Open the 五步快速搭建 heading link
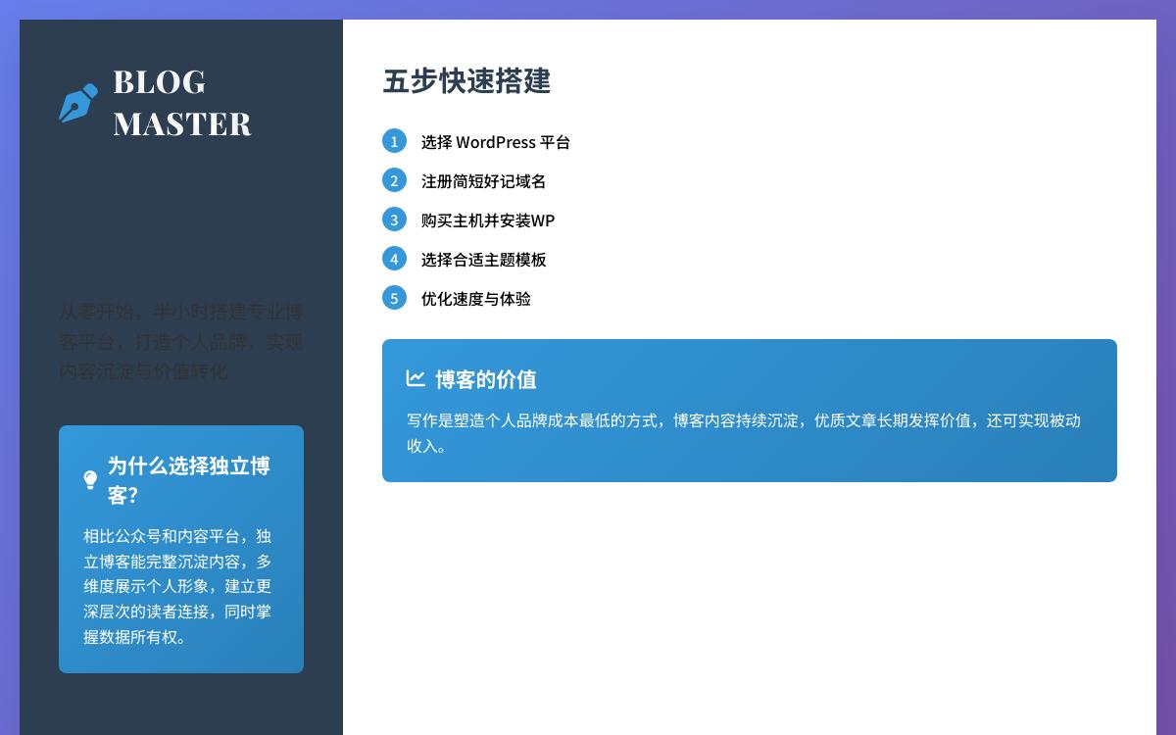The height and width of the screenshot is (735, 1176). 467,83
